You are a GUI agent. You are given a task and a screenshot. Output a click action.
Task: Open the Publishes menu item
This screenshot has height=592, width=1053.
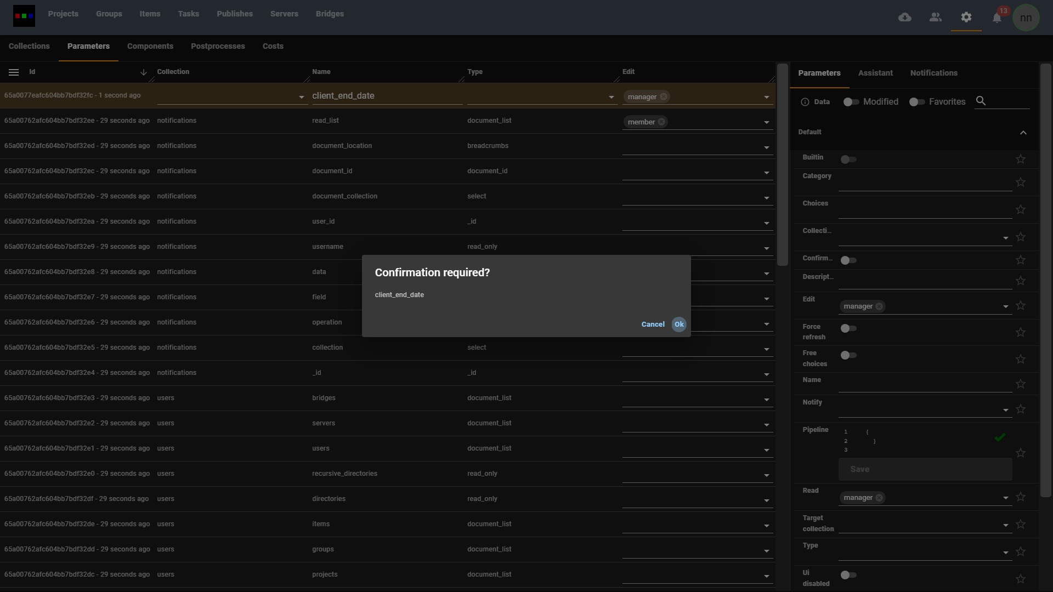coord(235,14)
